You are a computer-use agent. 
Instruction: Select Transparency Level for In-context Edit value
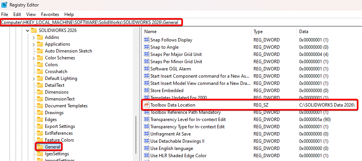(x=188, y=120)
